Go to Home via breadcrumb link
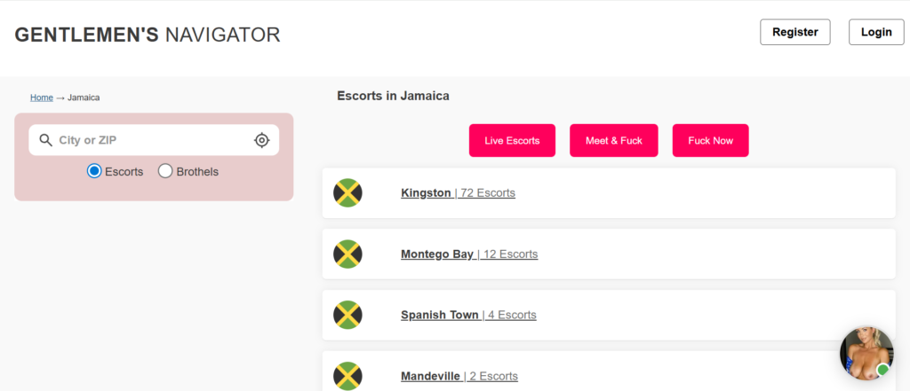This screenshot has height=391, width=910. [42, 98]
